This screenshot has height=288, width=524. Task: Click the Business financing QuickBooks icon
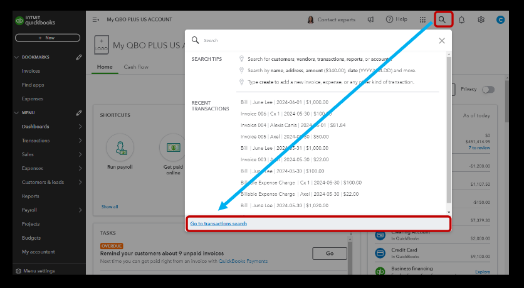point(380,271)
